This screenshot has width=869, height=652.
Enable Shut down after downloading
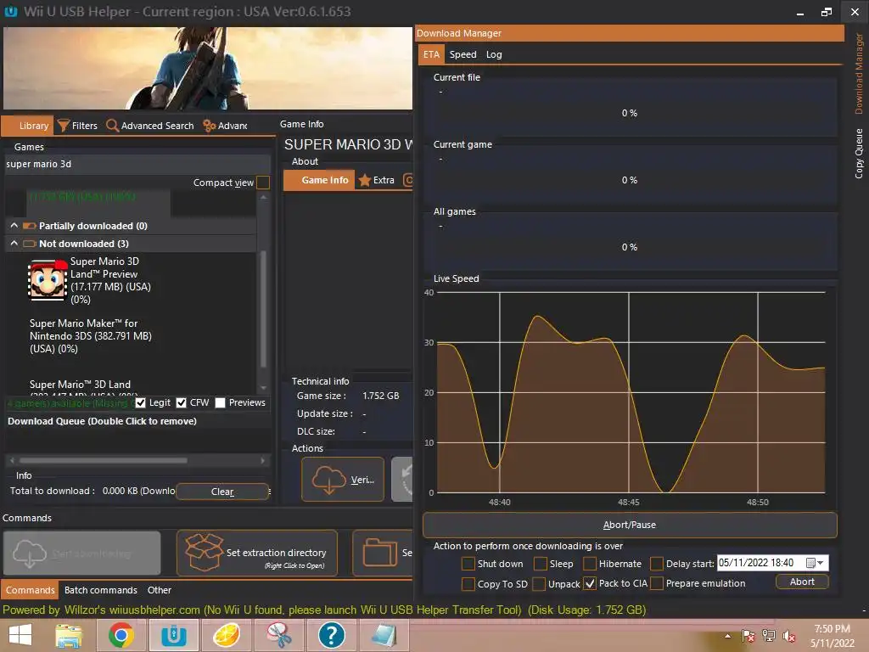(x=468, y=564)
